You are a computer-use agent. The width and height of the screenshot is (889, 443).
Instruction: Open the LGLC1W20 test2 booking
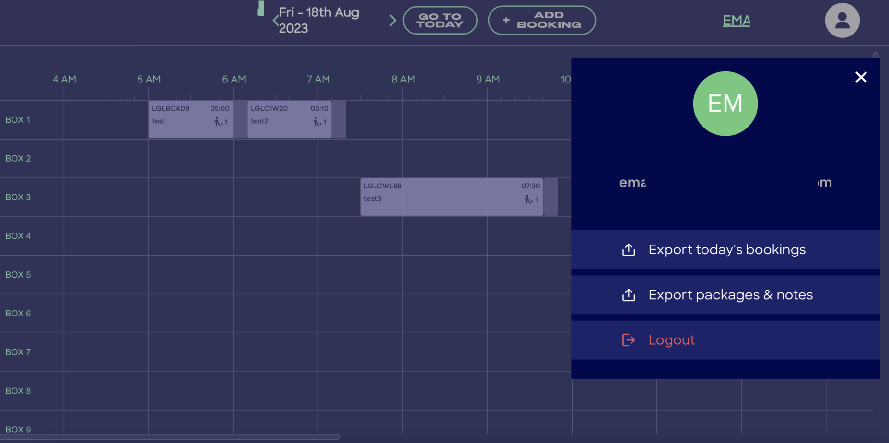point(289,119)
